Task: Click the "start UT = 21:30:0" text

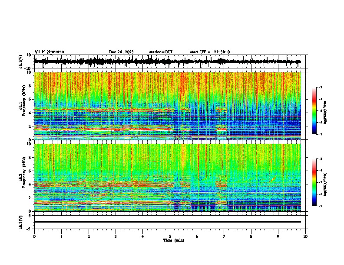Action: point(210,52)
